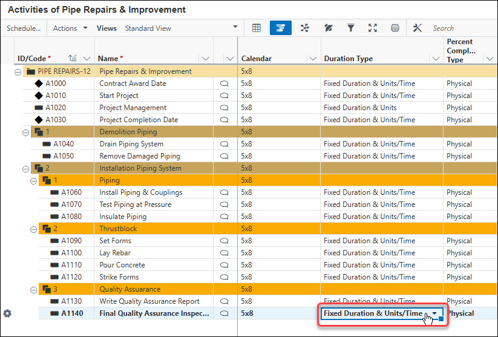The width and height of the screenshot is (498, 337).
Task: Open discussion bubble for Remove Damaged Piping
Action: coord(224,156)
